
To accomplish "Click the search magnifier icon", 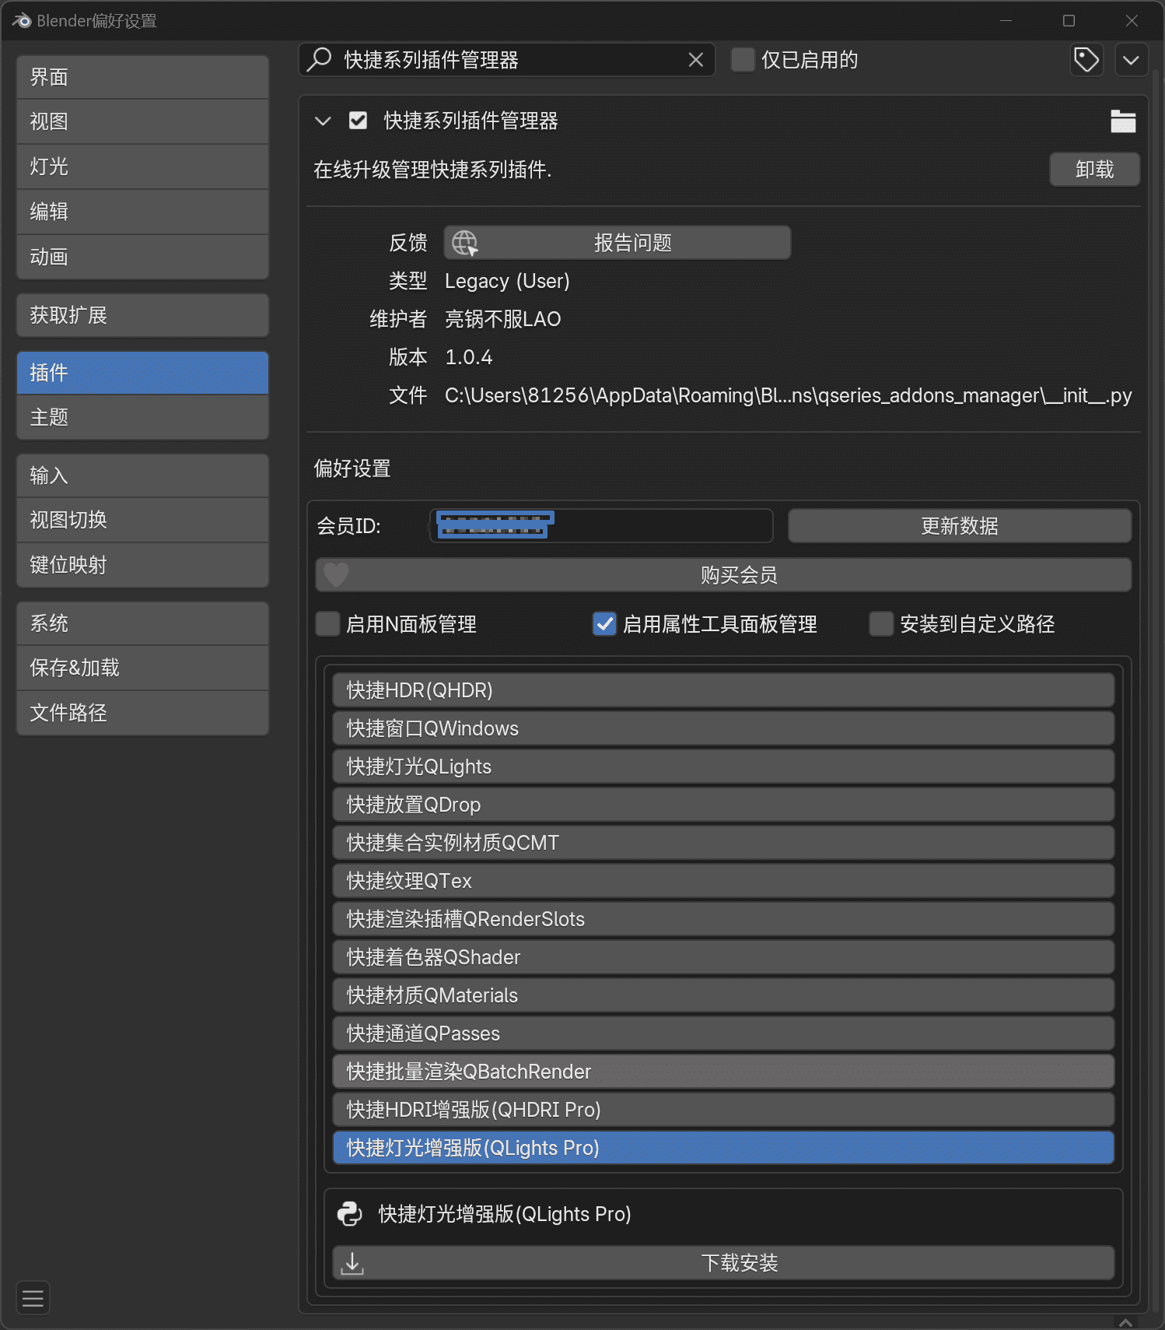I will pos(320,60).
